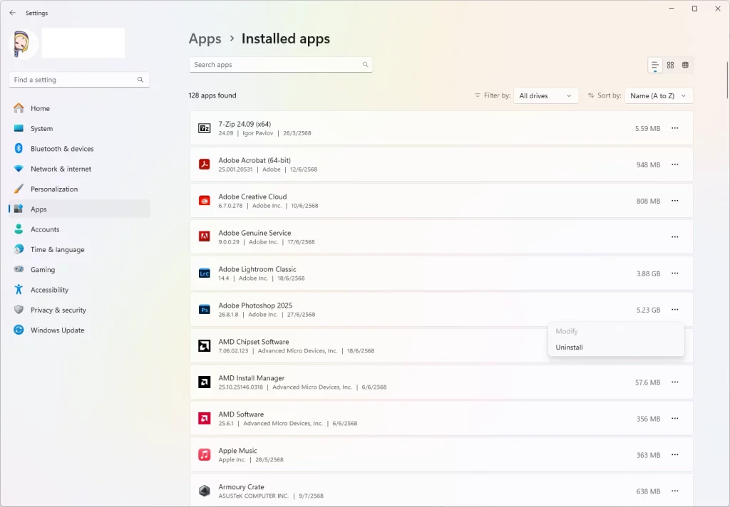Open Accounts settings
The height and width of the screenshot is (507, 730).
point(79,229)
